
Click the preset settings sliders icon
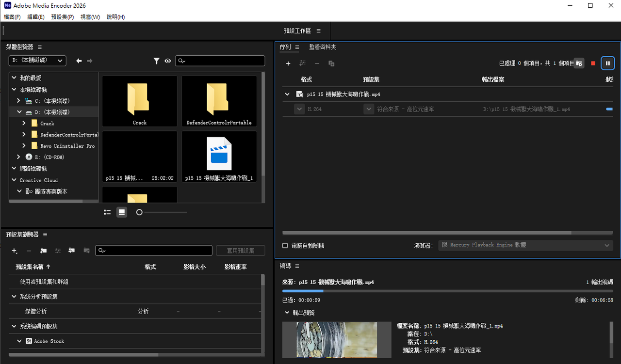pos(58,251)
